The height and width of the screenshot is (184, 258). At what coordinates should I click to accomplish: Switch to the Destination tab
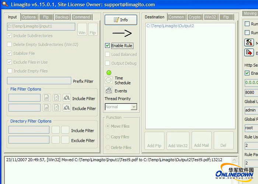[x=155, y=17]
